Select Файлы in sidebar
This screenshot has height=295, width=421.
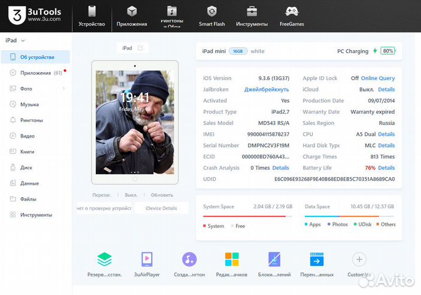click(36, 199)
